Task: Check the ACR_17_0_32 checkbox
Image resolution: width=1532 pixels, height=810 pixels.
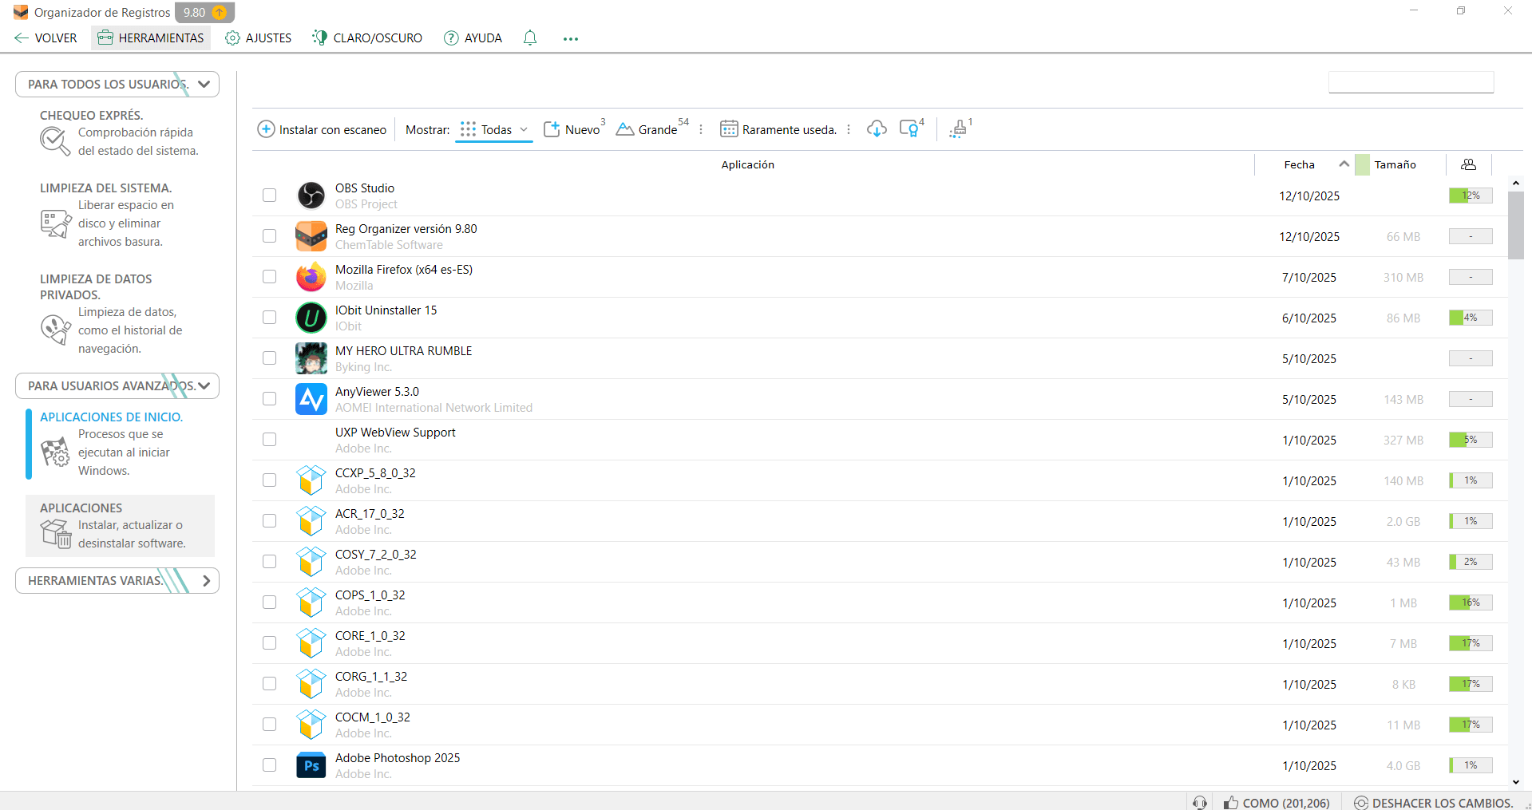Action: (x=270, y=521)
